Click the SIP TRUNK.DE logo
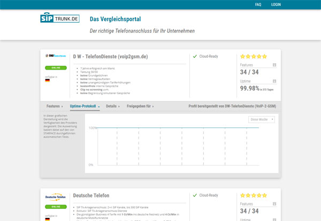Viewport: 321px width, 221px height. click(60, 18)
